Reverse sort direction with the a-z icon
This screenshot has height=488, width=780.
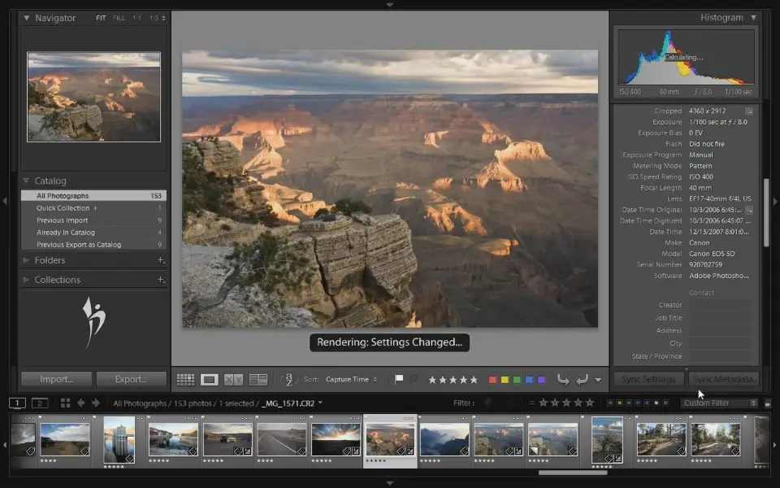[x=287, y=379]
